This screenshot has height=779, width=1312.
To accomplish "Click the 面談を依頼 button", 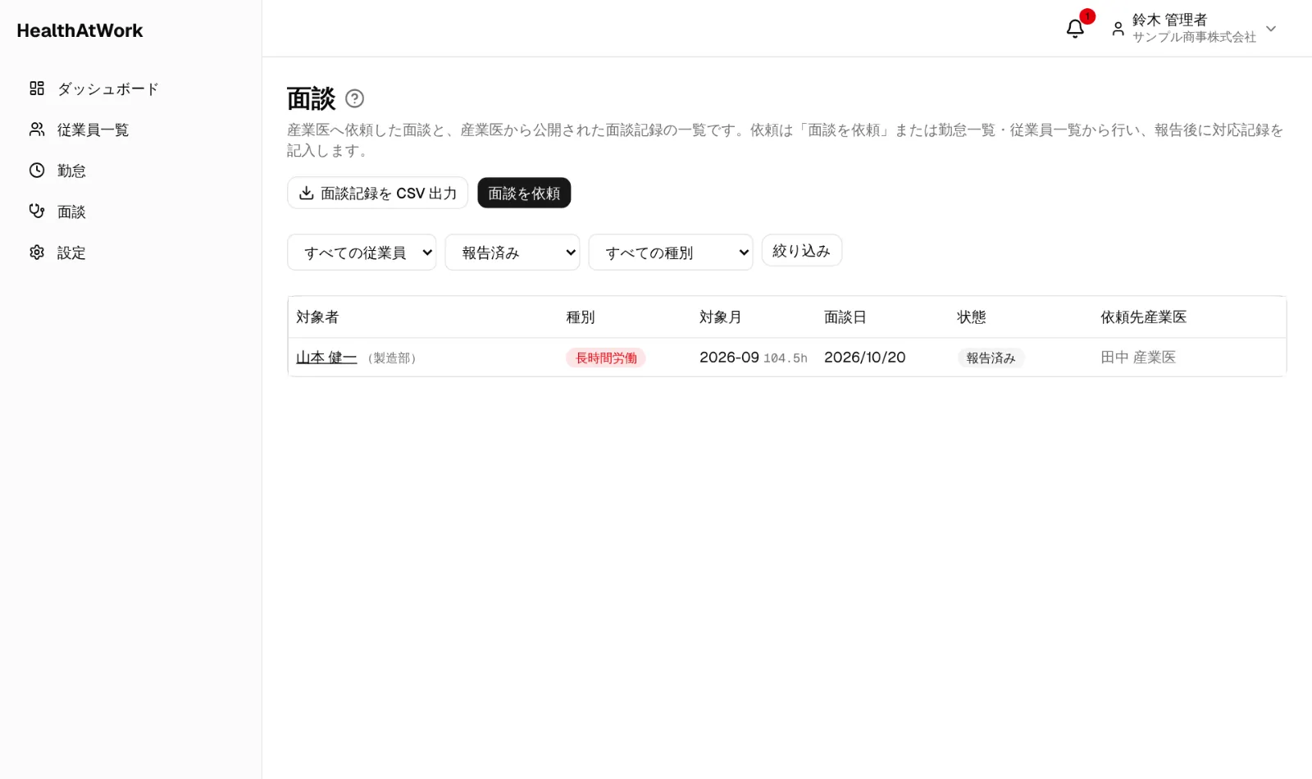I will pyautogui.click(x=524, y=193).
